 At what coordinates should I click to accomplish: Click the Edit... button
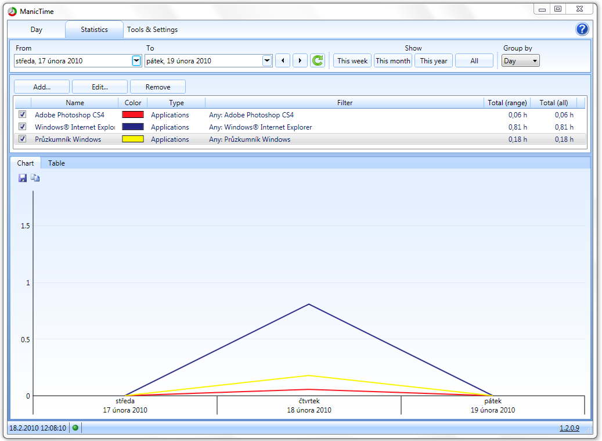[x=100, y=87]
